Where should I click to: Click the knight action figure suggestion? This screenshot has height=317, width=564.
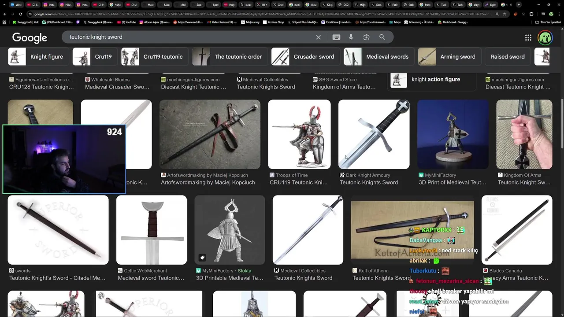point(432,80)
